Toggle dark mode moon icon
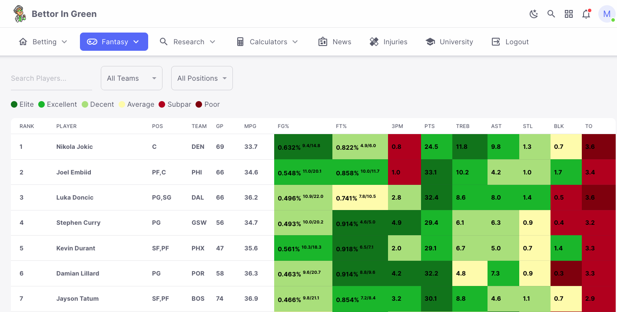Screen dimensions: 617x312 pos(534,14)
